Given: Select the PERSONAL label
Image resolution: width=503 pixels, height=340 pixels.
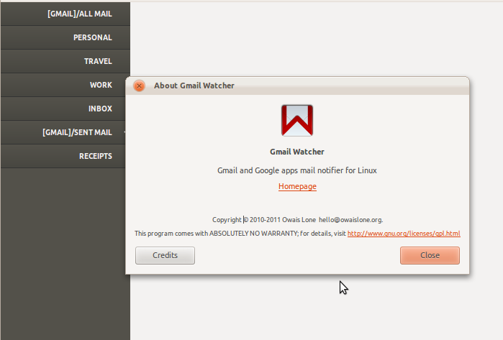Looking at the screenshot, I should [x=65, y=37].
